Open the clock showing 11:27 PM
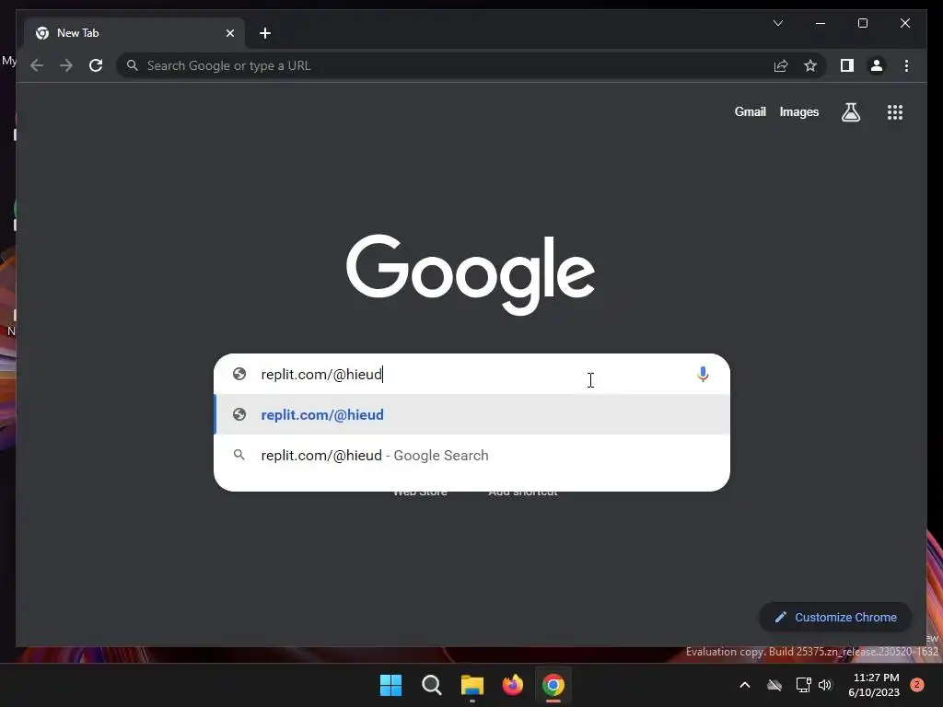The height and width of the screenshot is (707, 943). (x=874, y=685)
